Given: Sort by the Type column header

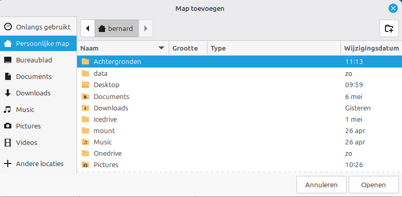Looking at the screenshot, I should click(x=274, y=48).
